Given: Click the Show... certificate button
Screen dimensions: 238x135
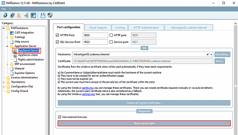Looking at the screenshot, I should click(x=220, y=61).
